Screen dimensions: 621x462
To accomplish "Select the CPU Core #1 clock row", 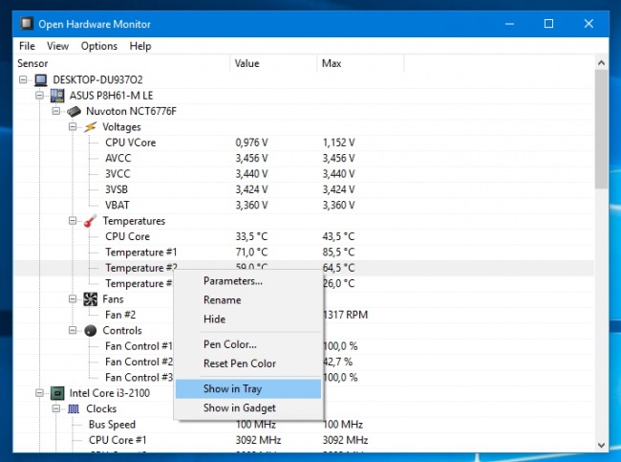I will click(x=304, y=440).
